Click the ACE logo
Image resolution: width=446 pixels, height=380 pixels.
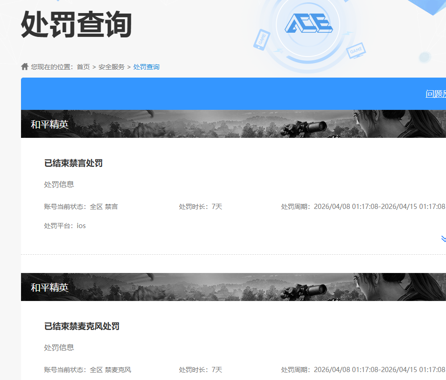(309, 23)
